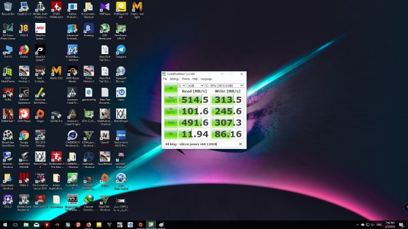This screenshot has height=229, width=408.
Task: Select the Battlefield 1 desktop icon
Action: point(8,116)
